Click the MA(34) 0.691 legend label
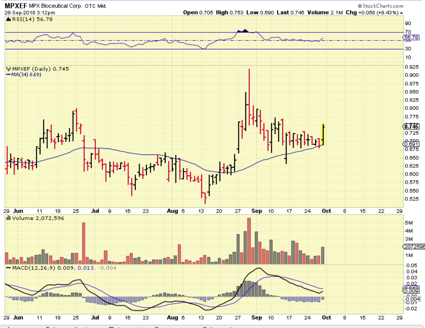Screen dimensions: 425x328 pyautogui.click(x=26, y=75)
